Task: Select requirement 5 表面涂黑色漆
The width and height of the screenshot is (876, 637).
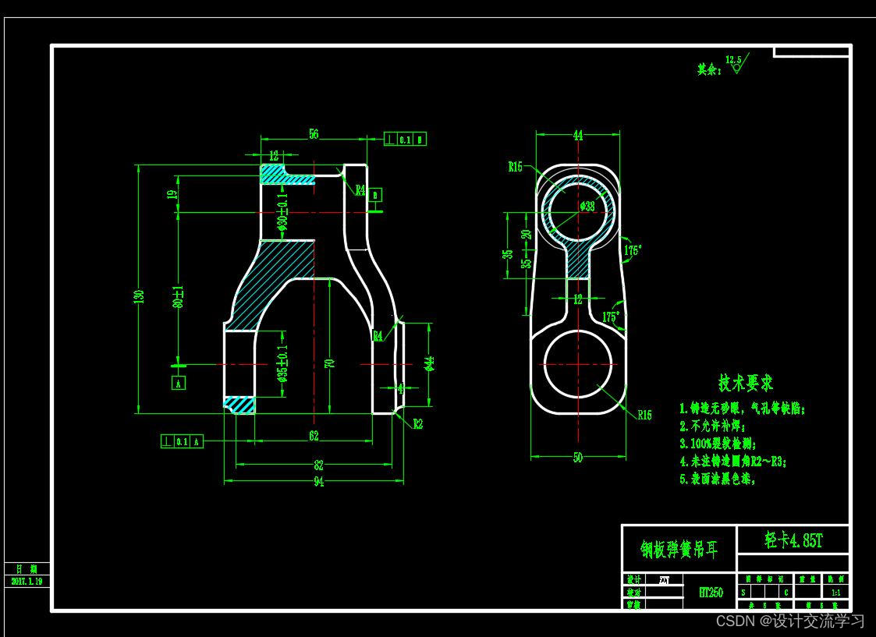Action: pos(718,479)
